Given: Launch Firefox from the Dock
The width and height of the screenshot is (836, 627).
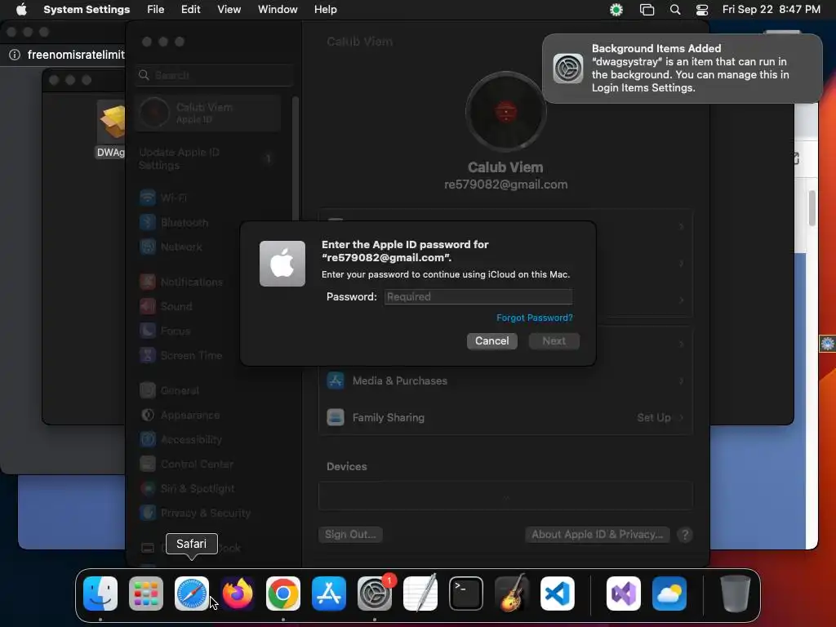Looking at the screenshot, I should click(238, 594).
